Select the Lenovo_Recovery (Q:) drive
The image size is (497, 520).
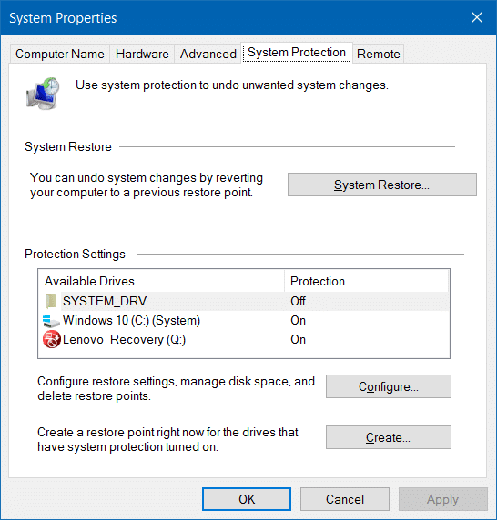coord(245,340)
